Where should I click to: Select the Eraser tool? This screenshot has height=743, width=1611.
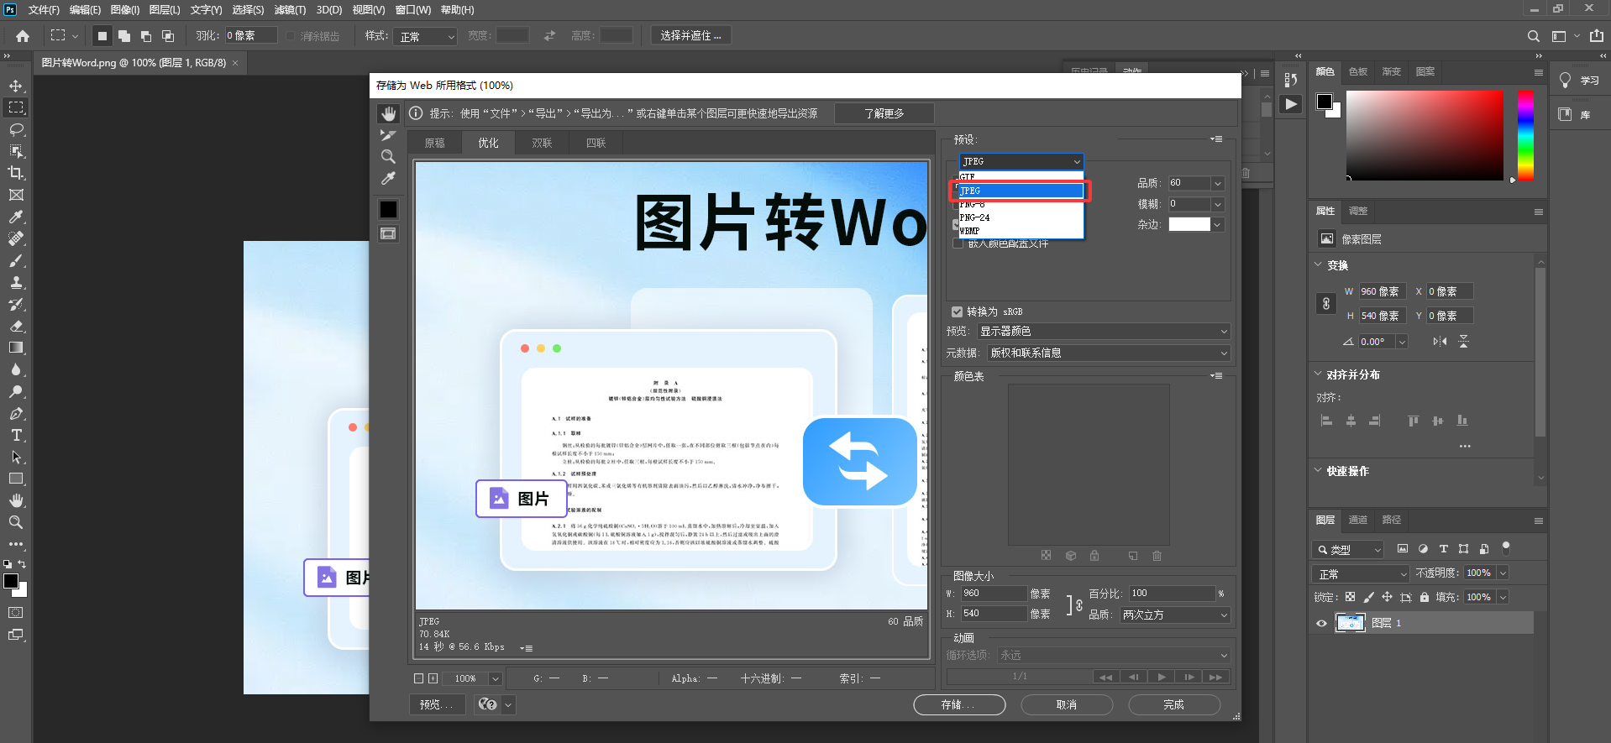[16, 326]
